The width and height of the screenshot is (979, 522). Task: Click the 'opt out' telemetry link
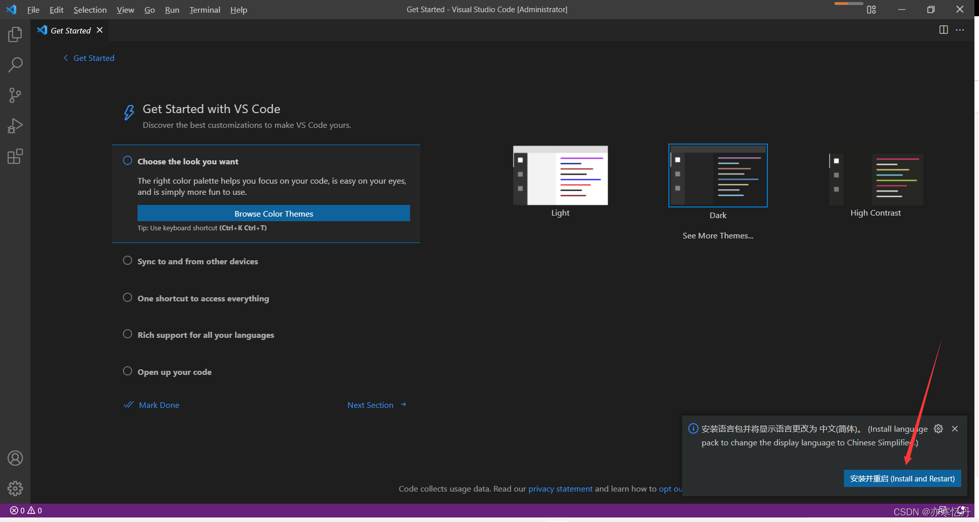tap(670, 489)
